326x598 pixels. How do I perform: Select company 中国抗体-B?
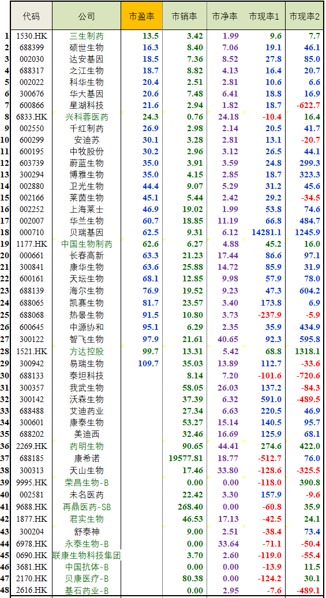point(87,567)
